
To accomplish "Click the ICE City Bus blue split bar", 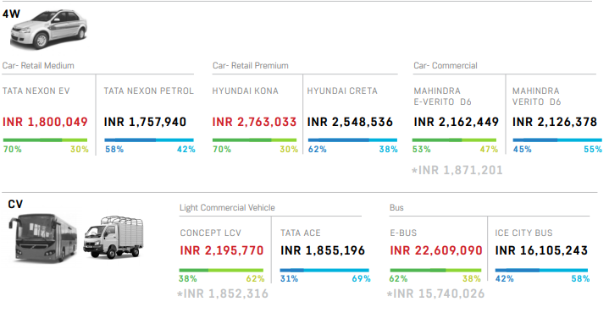I will pyautogui.click(x=541, y=270).
